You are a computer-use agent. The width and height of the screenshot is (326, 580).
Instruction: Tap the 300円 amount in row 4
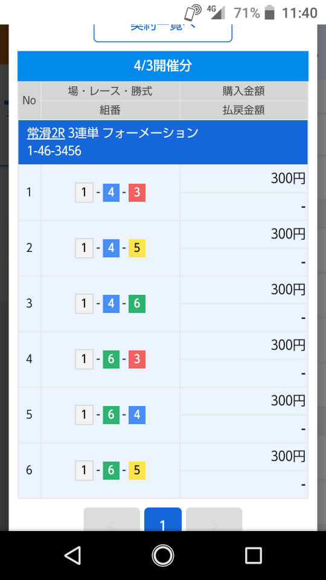pos(289,345)
